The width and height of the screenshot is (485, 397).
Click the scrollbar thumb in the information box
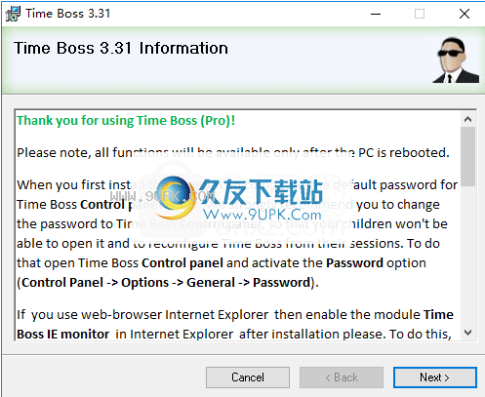[x=468, y=156]
